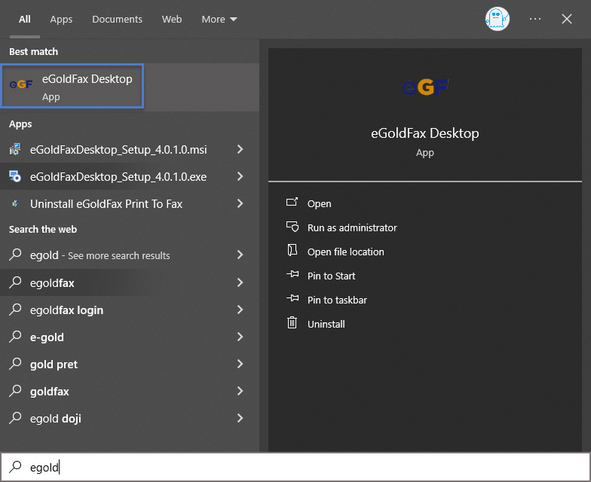Click the Open file location folder icon

(292, 250)
